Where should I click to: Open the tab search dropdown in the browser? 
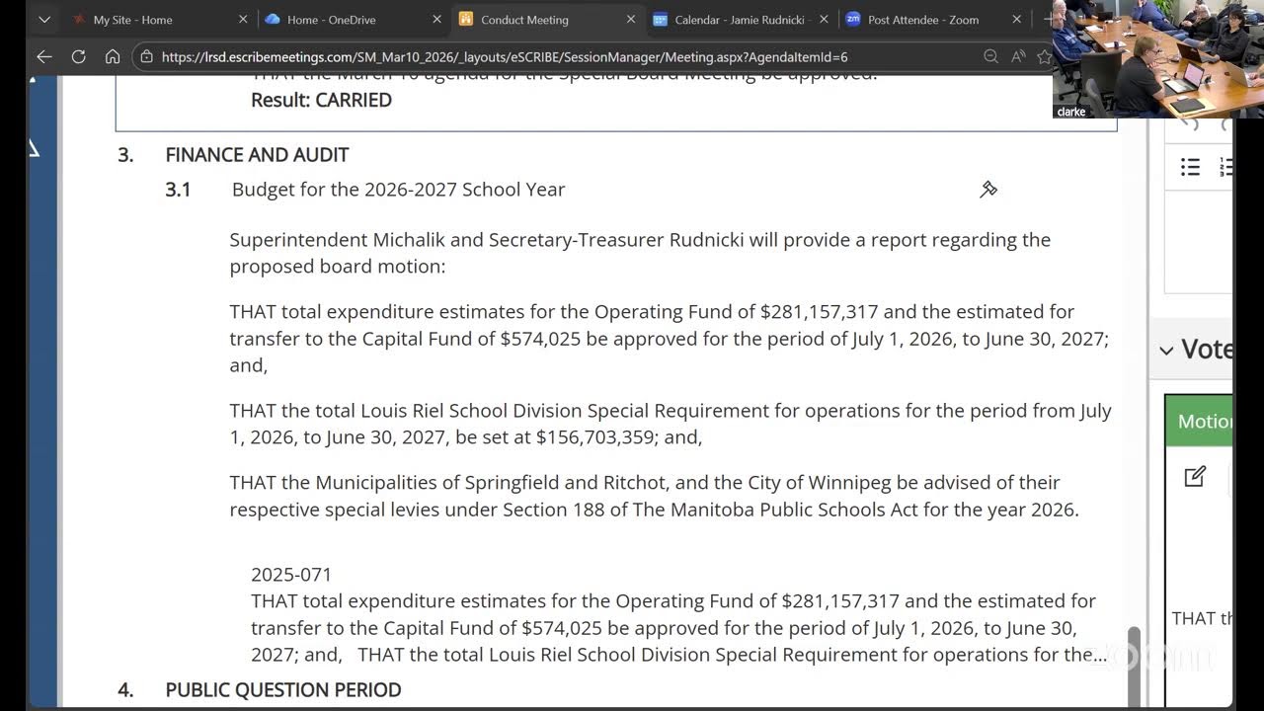click(x=43, y=19)
